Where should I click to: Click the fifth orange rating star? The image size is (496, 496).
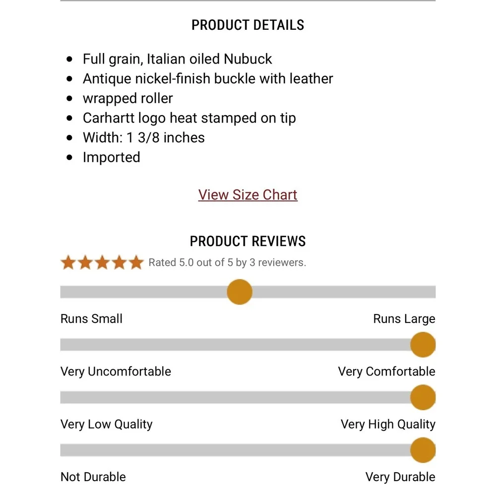(136, 262)
